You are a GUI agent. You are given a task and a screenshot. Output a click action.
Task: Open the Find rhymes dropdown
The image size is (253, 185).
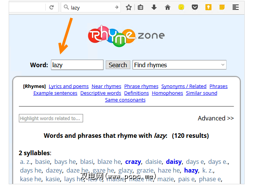(179, 65)
